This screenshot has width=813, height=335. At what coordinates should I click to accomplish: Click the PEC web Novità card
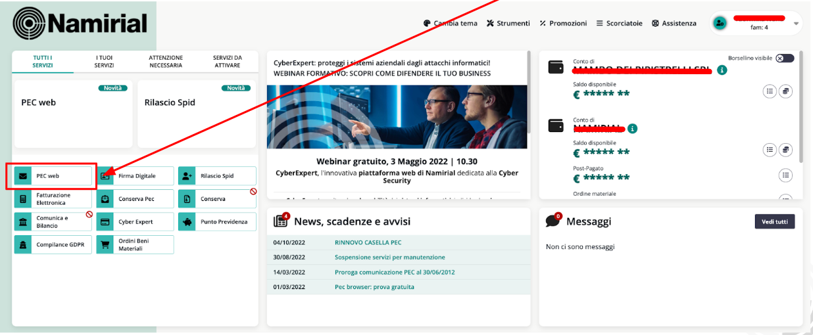[73, 114]
